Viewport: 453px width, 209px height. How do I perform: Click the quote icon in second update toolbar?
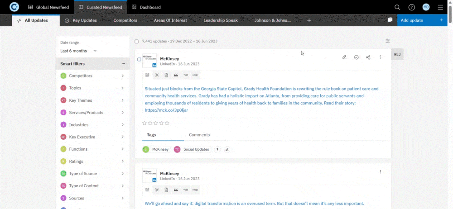point(176,190)
